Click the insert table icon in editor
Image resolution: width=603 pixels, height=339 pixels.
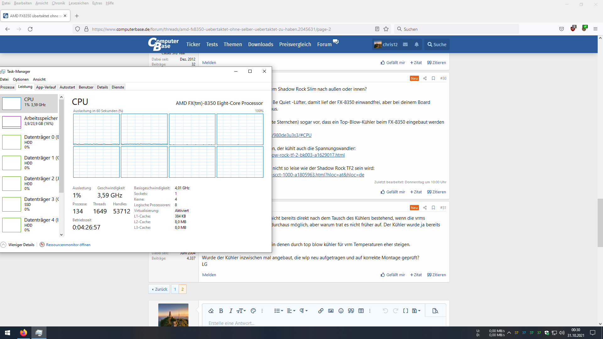tap(361, 311)
